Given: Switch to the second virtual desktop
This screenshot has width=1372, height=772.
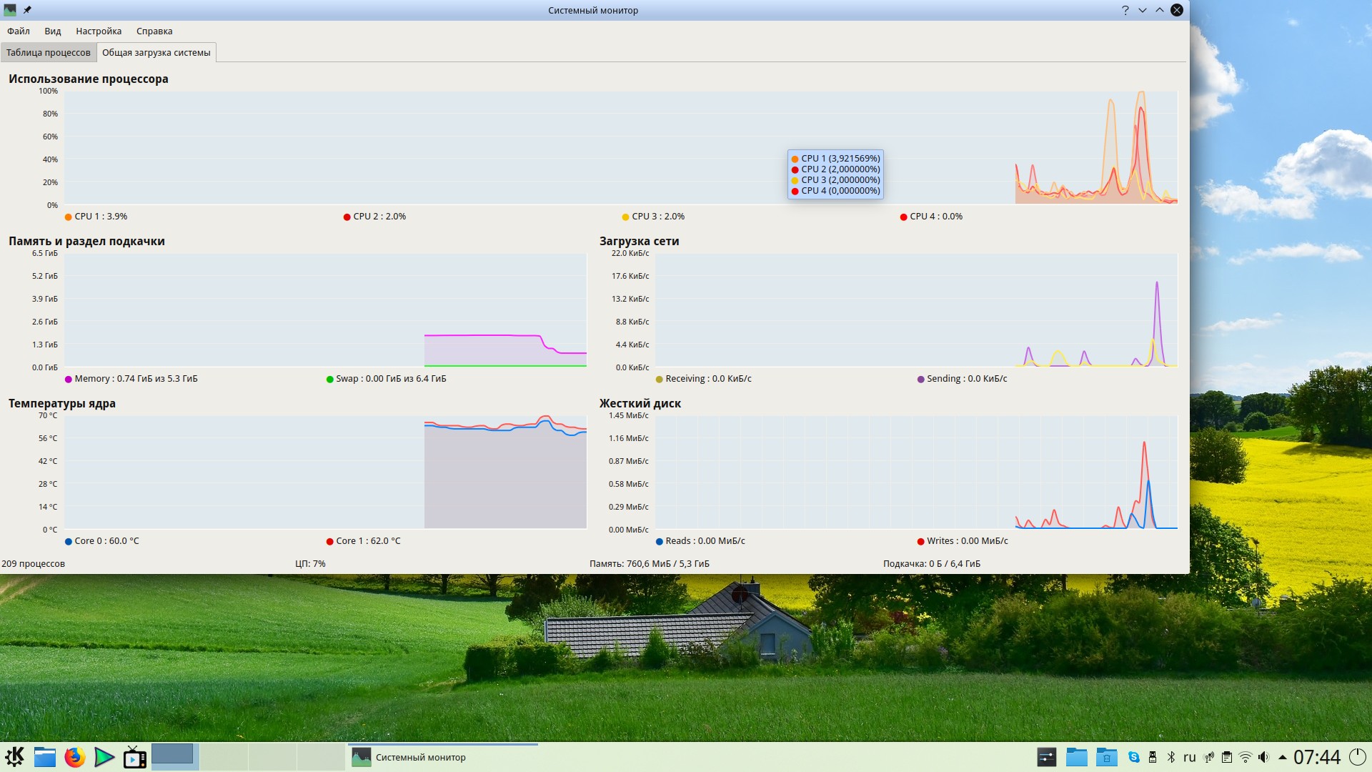Looking at the screenshot, I should point(223,756).
